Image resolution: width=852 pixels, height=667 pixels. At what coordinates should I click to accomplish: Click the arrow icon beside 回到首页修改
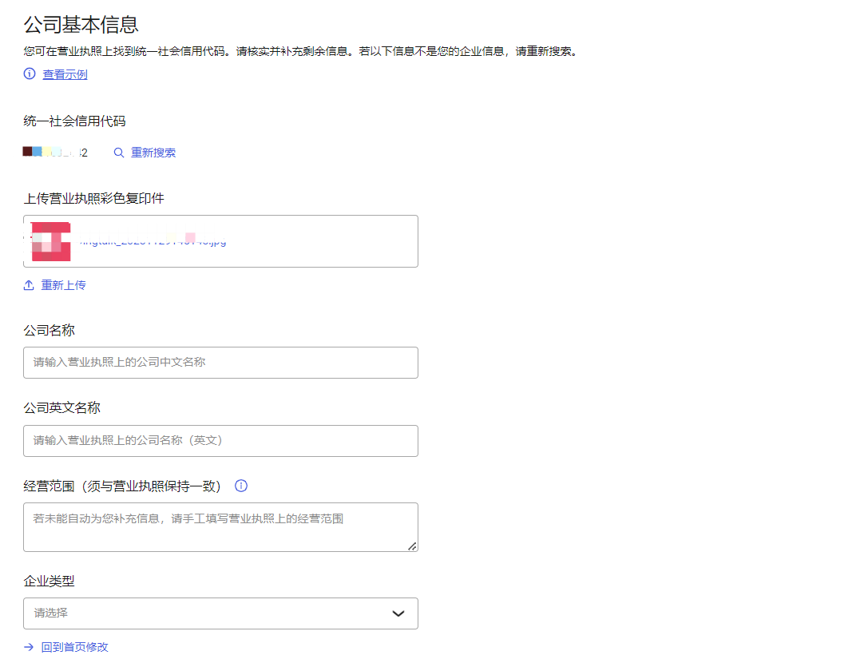click(x=29, y=647)
